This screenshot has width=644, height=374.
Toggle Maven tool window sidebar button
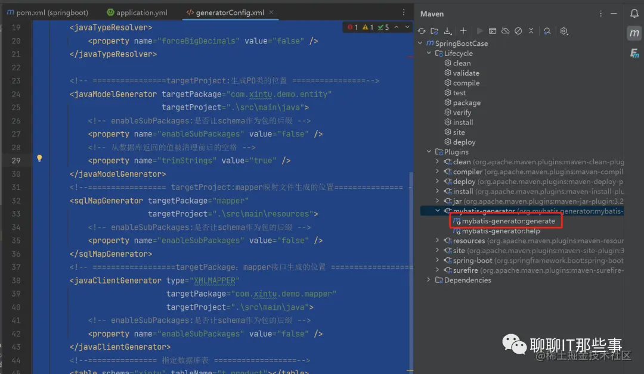(x=634, y=33)
